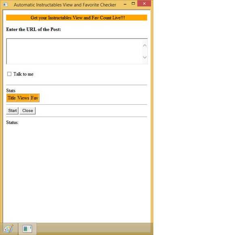Viewport: 251px width, 235px height.
Task: Click the URL box scroll down arrow
Action: tap(145, 57)
